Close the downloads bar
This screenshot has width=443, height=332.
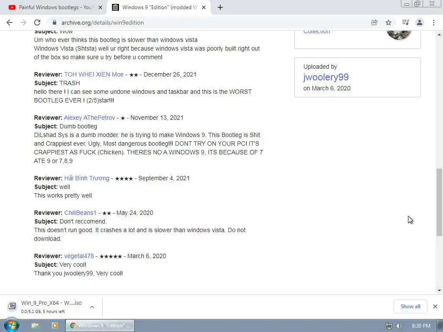435,306
